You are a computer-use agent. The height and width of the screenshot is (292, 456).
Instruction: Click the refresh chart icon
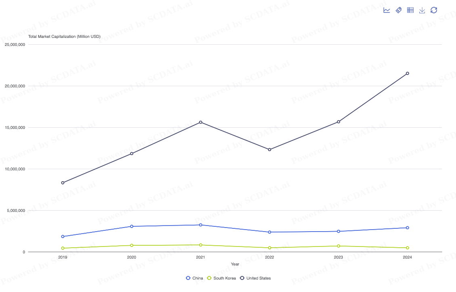pyautogui.click(x=434, y=10)
